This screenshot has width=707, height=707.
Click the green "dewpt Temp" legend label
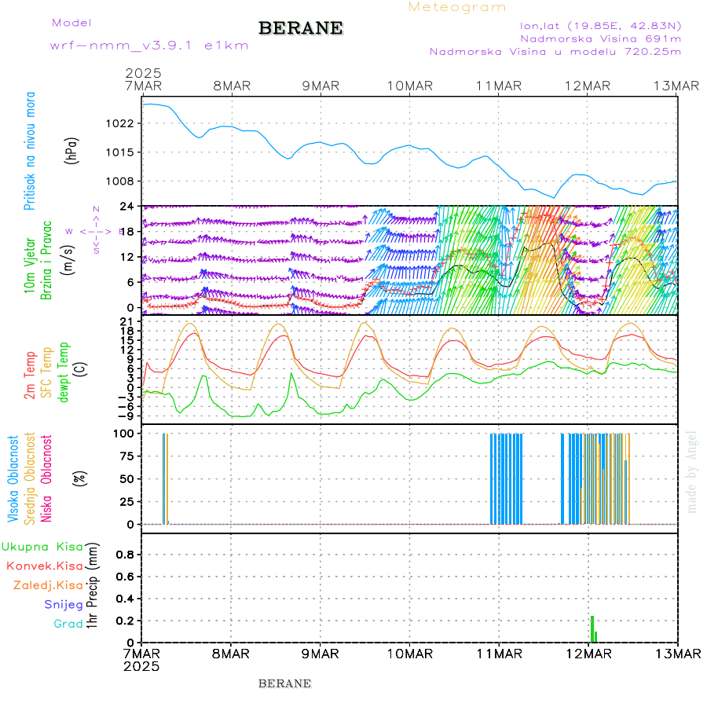pyautogui.click(x=63, y=372)
